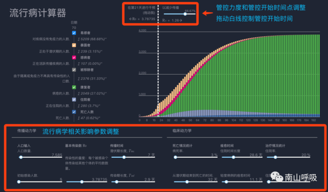
Task: Click the 人口输入 heading
Action: 24,146
